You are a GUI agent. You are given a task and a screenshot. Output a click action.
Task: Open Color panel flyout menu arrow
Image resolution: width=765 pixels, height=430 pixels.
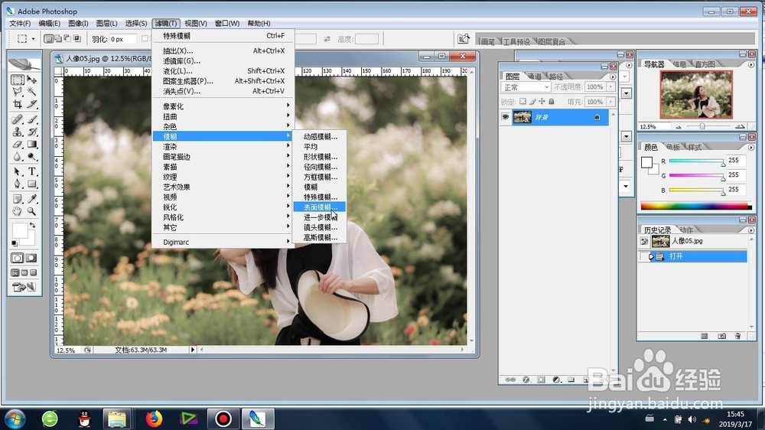pyautogui.click(x=751, y=147)
